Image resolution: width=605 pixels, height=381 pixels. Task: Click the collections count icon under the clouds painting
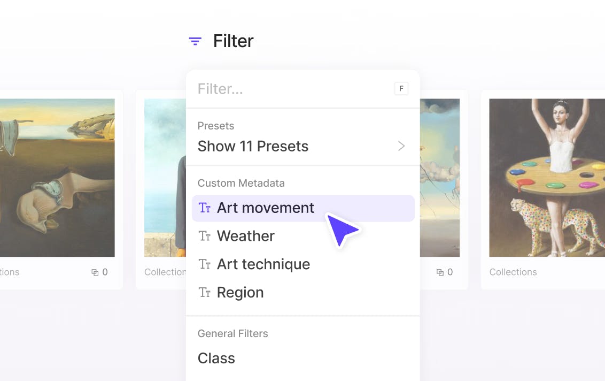pyautogui.click(x=440, y=272)
